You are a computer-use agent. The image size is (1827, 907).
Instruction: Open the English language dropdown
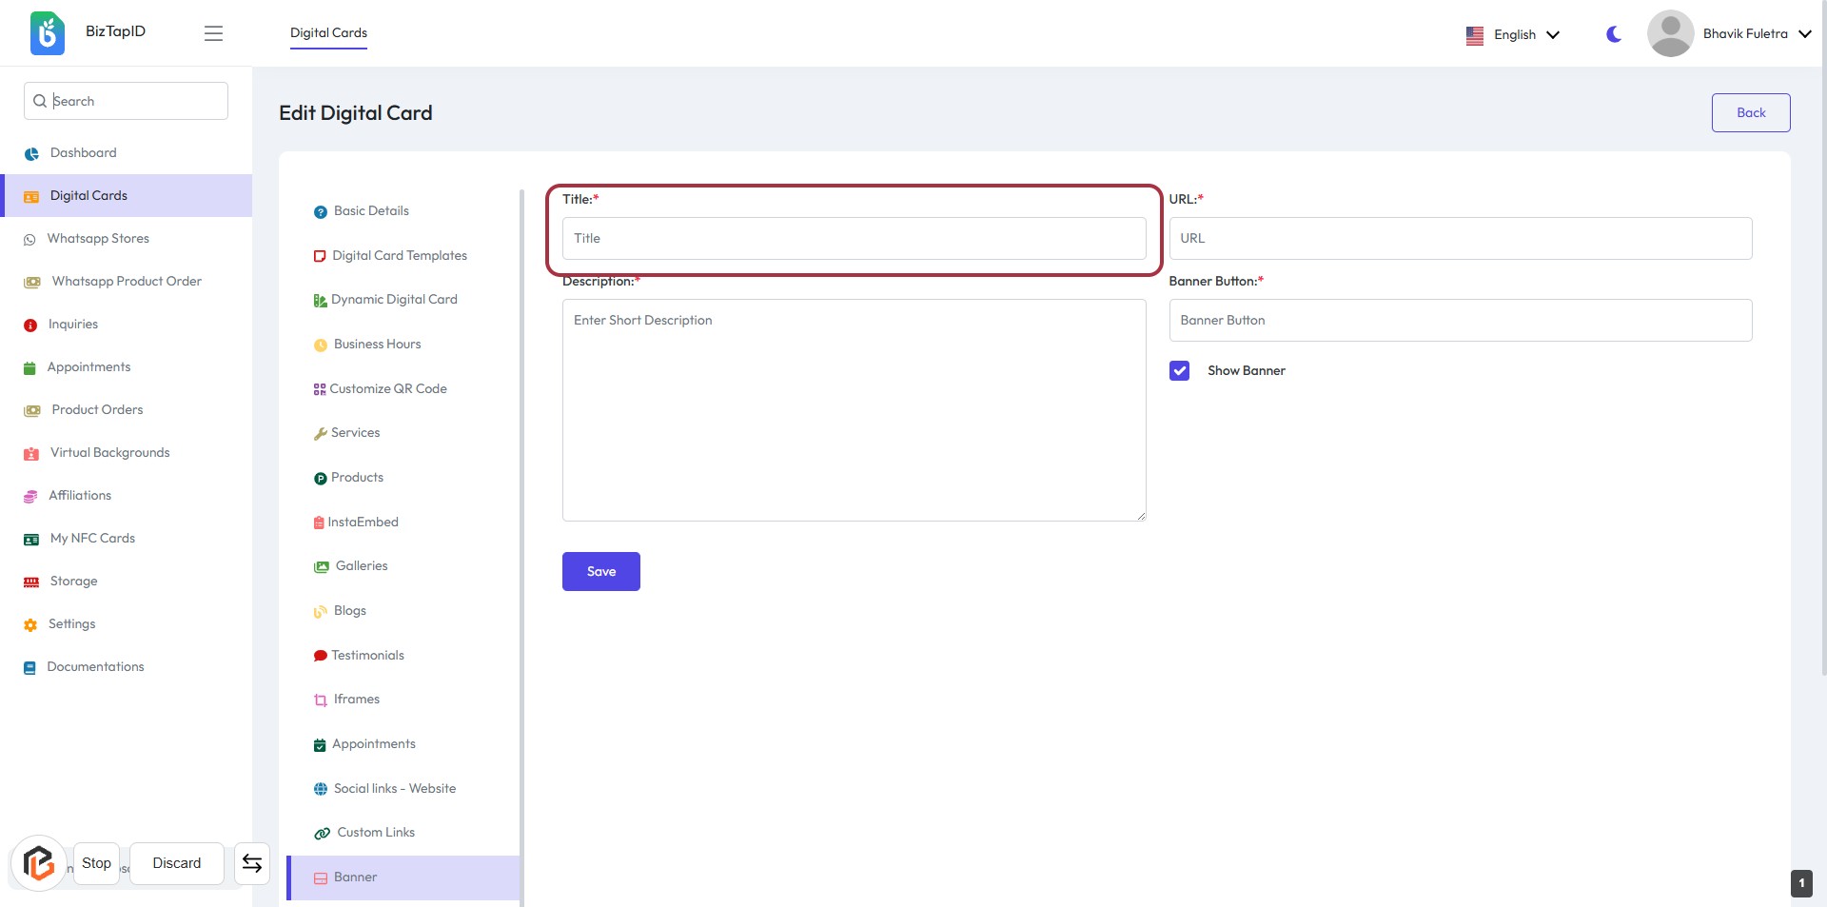click(x=1513, y=34)
